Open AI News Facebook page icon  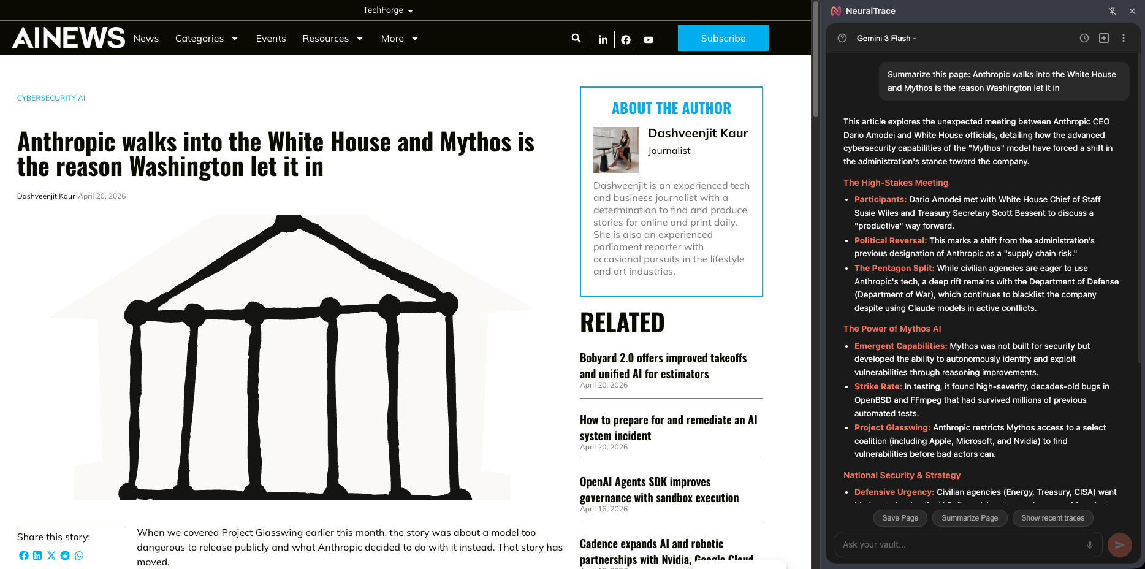click(x=626, y=39)
